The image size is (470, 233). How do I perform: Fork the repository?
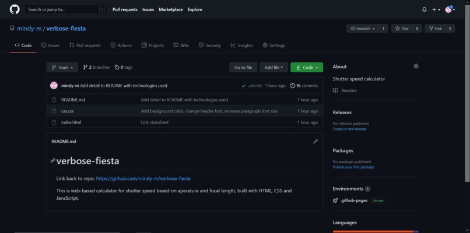(x=435, y=29)
